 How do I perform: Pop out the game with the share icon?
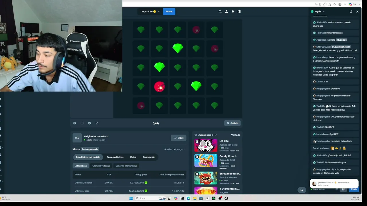coord(97,123)
